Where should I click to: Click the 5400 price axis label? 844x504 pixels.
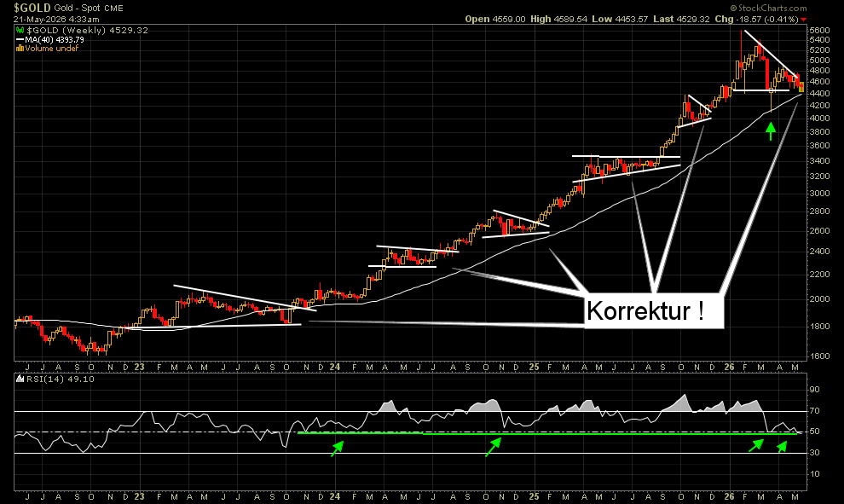coord(819,40)
